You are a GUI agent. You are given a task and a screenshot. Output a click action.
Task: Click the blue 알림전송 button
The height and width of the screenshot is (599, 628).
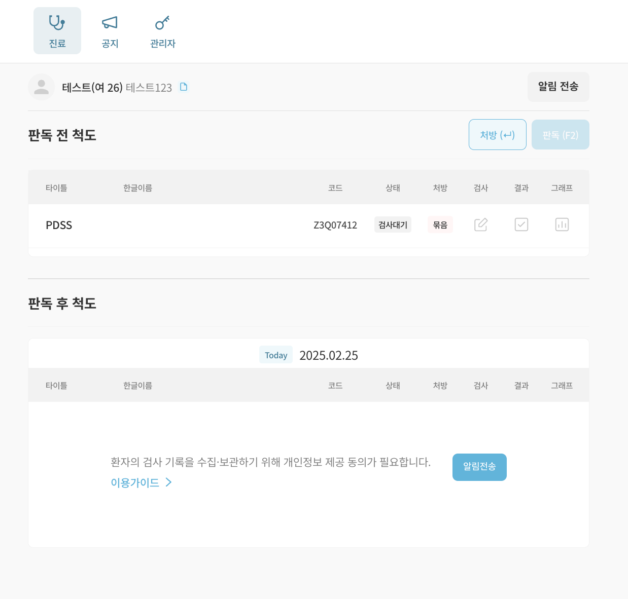[x=479, y=467]
